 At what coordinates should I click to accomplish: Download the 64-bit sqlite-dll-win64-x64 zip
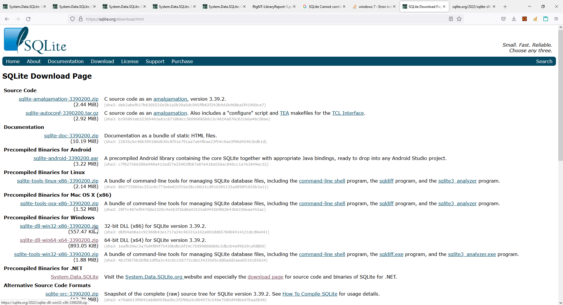tap(59, 240)
